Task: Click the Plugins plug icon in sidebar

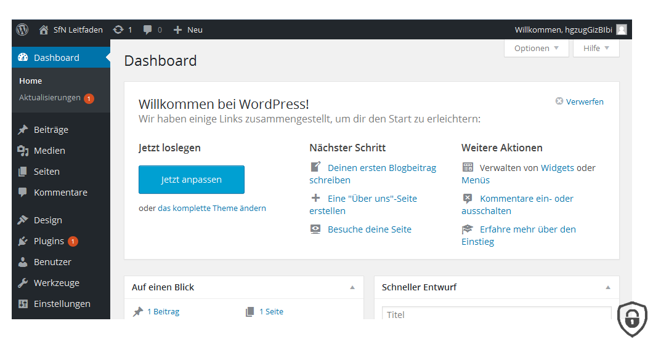Action: 23,241
